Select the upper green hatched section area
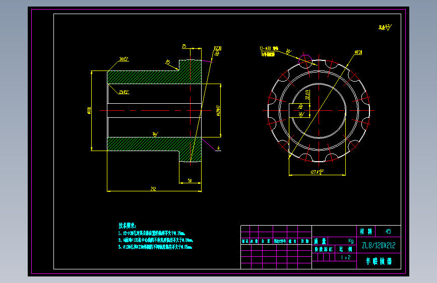 click(x=154, y=77)
